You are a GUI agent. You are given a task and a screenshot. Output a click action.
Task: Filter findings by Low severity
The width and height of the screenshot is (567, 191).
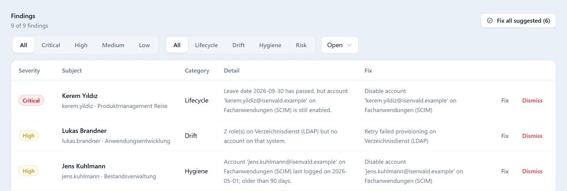(144, 45)
